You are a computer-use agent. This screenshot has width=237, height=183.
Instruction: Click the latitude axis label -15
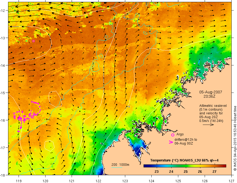[2, 93]
